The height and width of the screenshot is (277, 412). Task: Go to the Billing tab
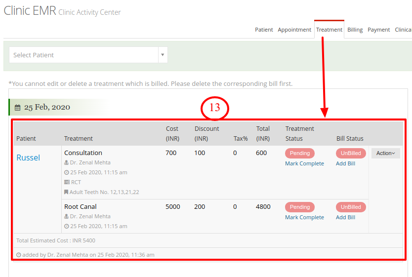(x=355, y=30)
